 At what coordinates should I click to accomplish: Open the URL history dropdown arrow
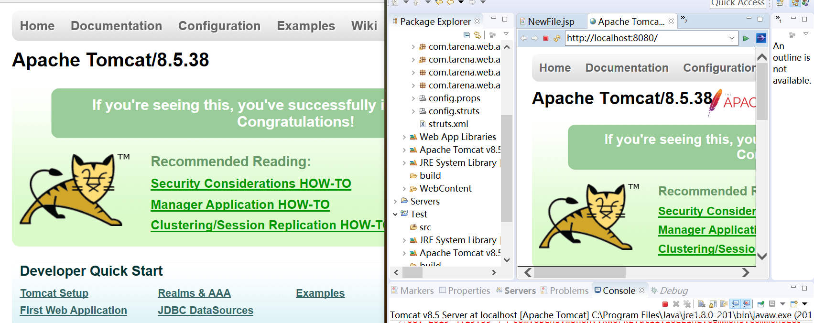[x=732, y=38]
